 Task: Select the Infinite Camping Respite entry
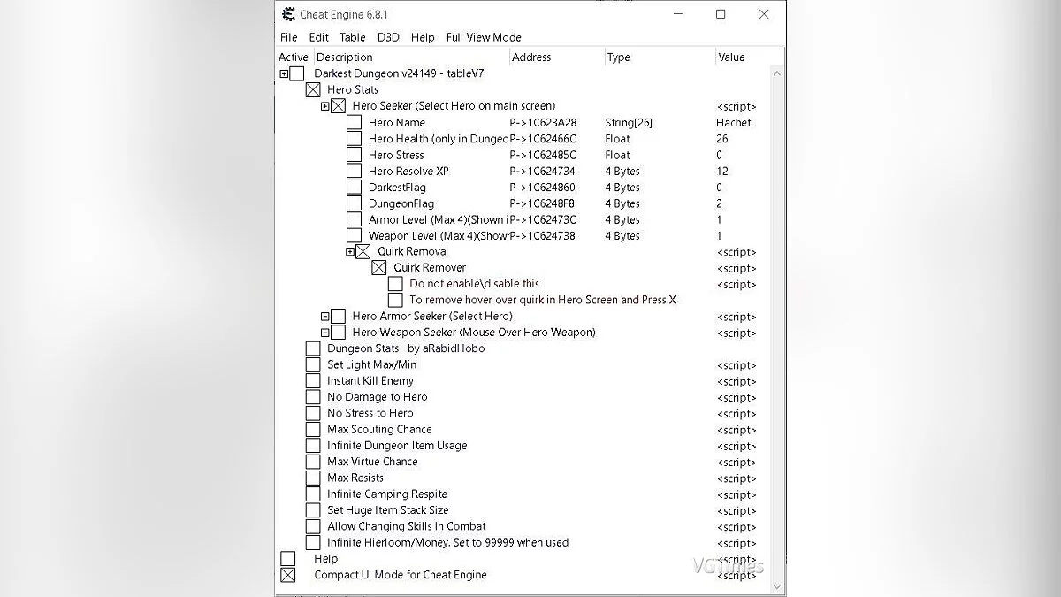(386, 494)
